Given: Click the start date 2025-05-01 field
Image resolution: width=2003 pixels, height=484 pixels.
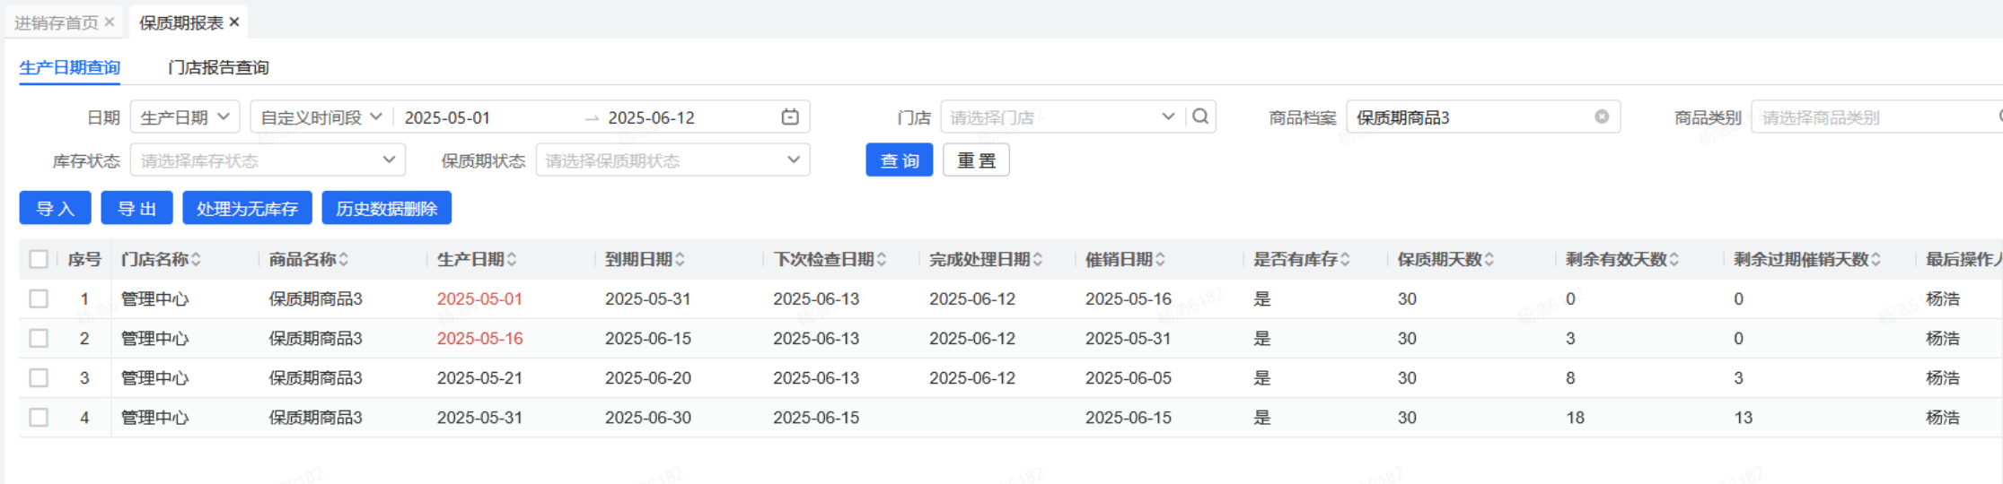Looking at the screenshot, I should pyautogui.click(x=447, y=117).
